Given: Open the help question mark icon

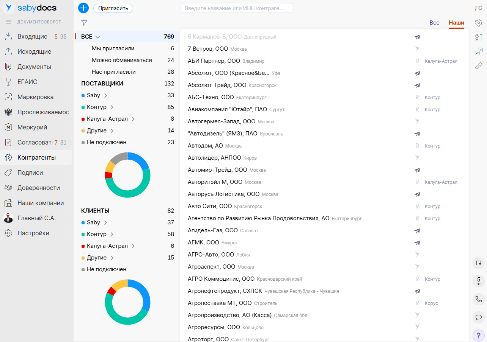Looking at the screenshot, I should (x=479, y=335).
